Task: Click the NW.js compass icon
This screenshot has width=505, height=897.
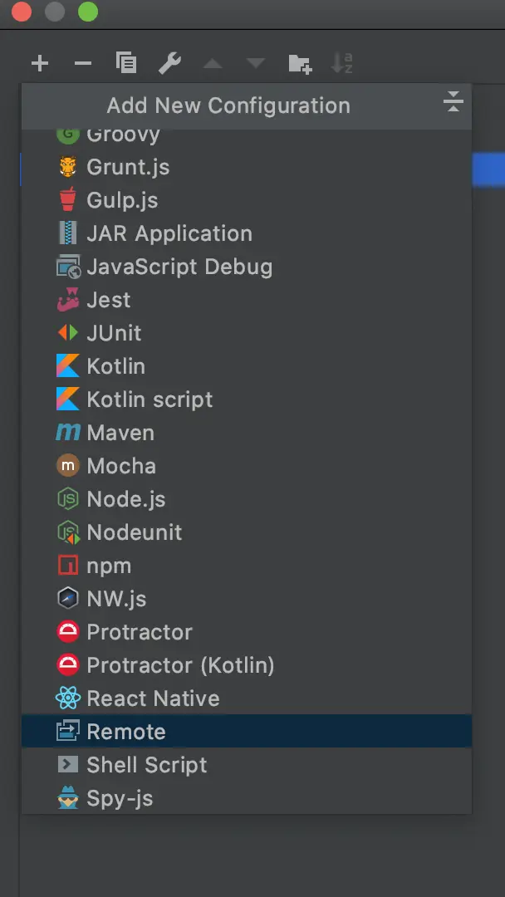Action: 68,599
